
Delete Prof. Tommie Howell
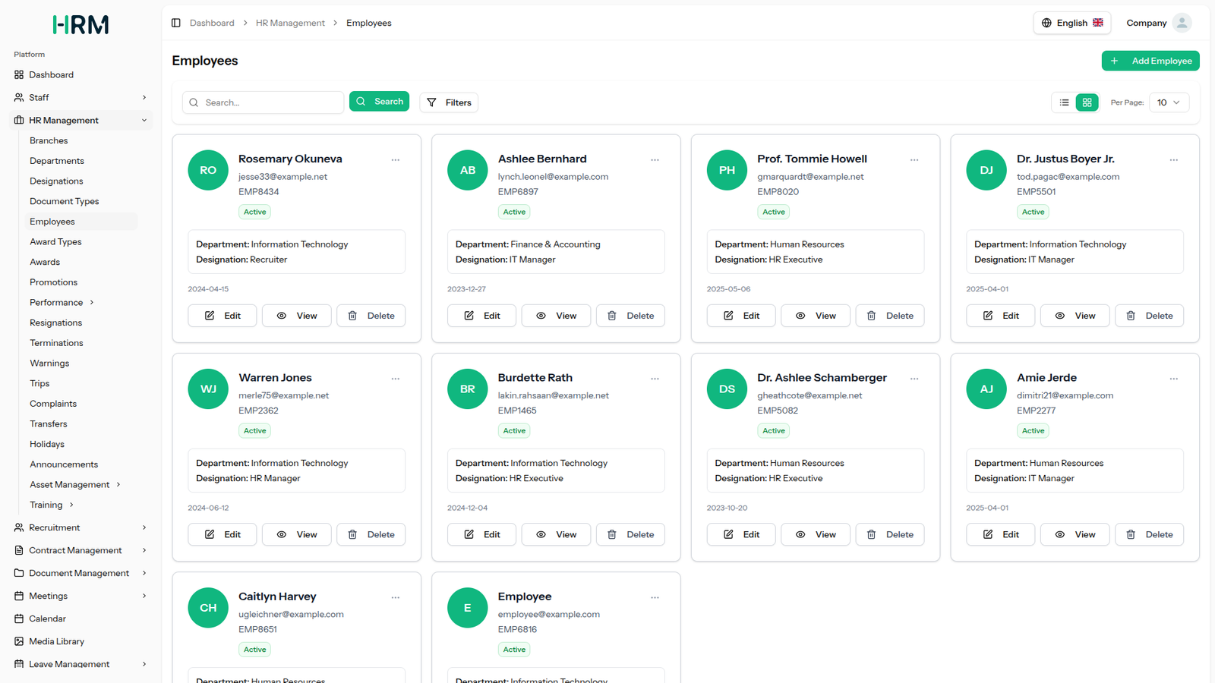click(890, 316)
